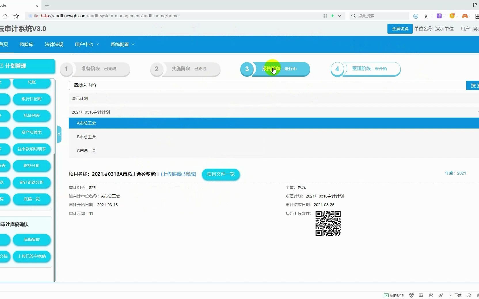Click the rocket accelerator icon in status bar
Viewport: 479px width, 299px height.
[441, 295]
